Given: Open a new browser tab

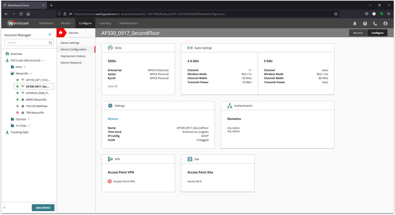Looking at the screenshot, I should point(51,5).
